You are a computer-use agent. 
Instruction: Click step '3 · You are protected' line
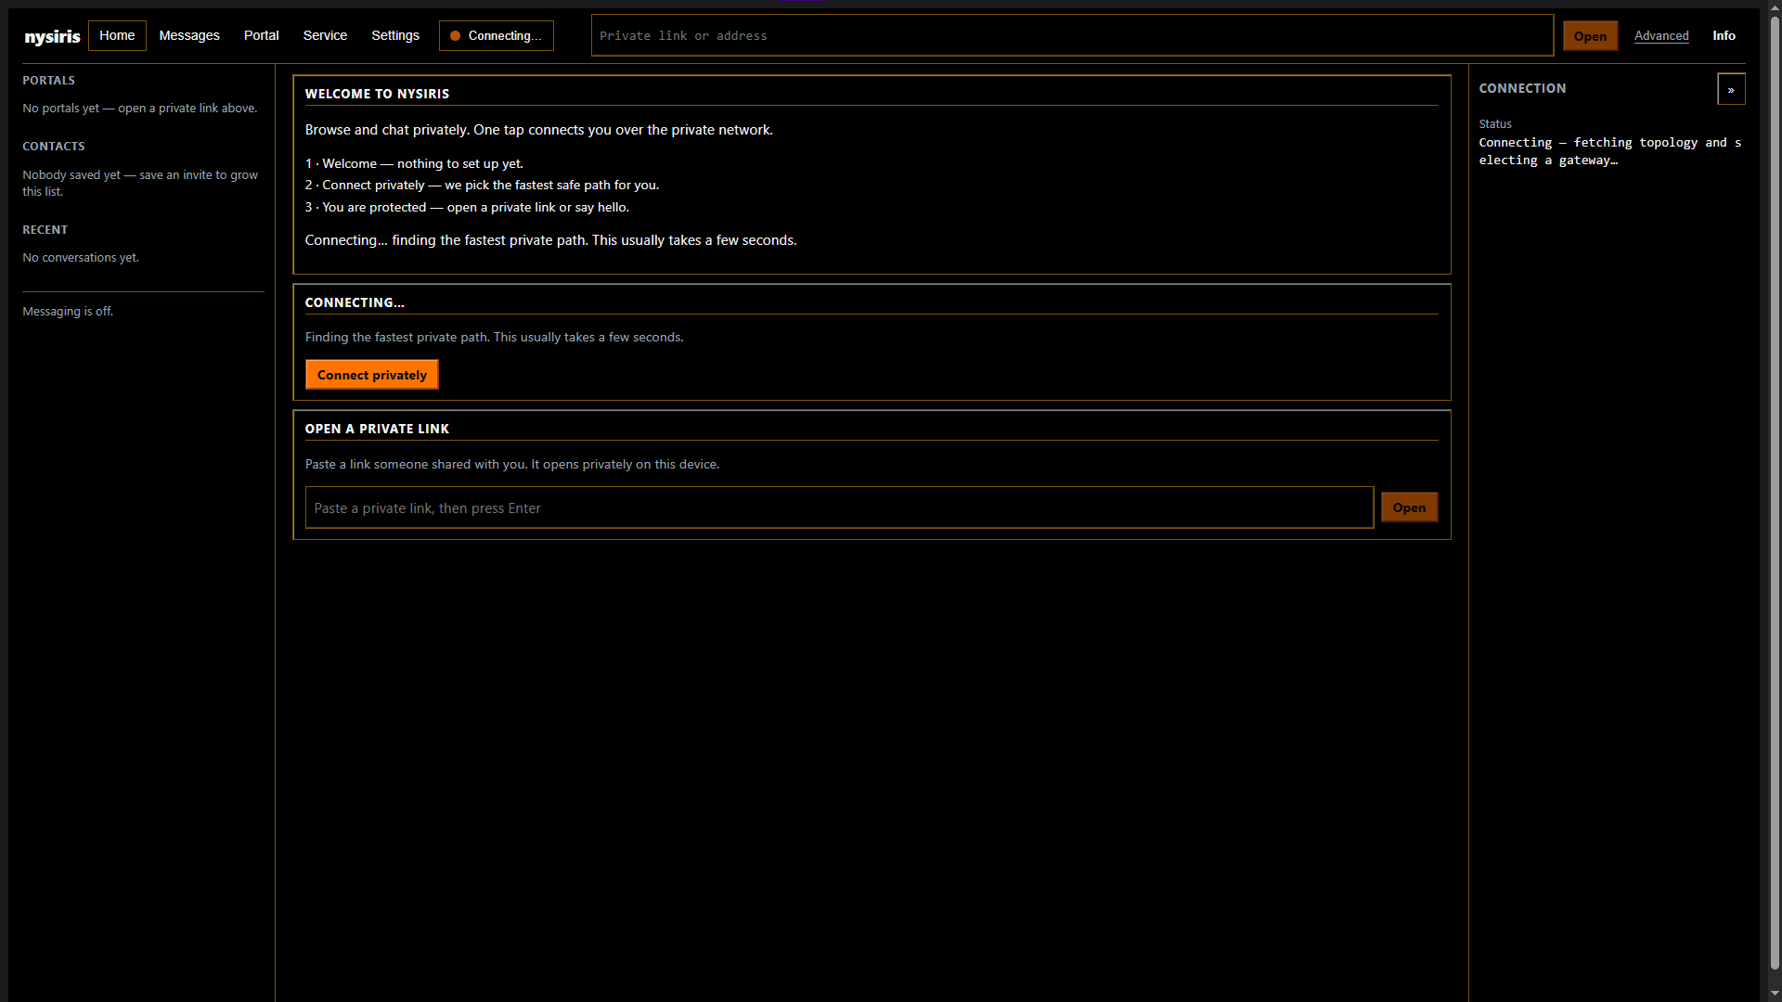(467, 208)
